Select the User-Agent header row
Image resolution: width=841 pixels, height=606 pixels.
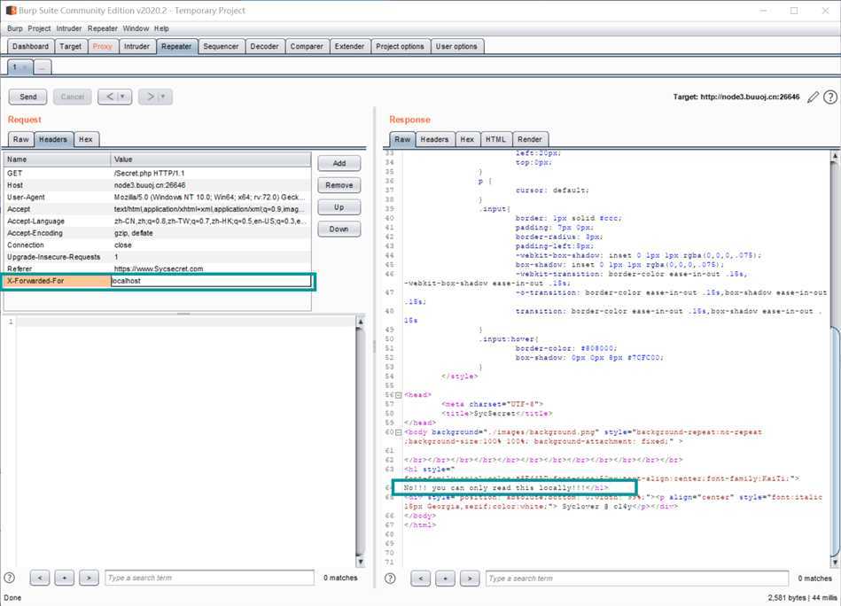[x=157, y=198]
